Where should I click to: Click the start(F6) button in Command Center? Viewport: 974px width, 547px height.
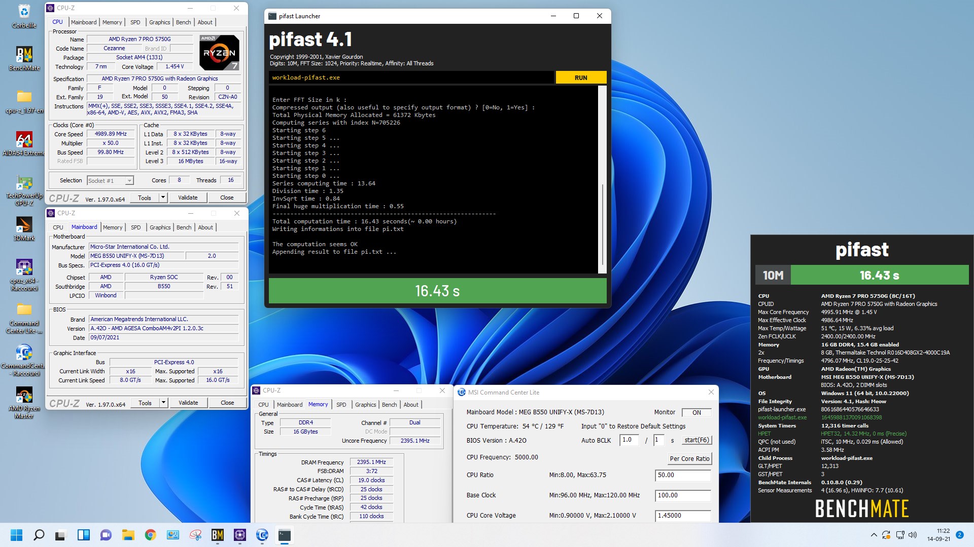pyautogui.click(x=697, y=440)
